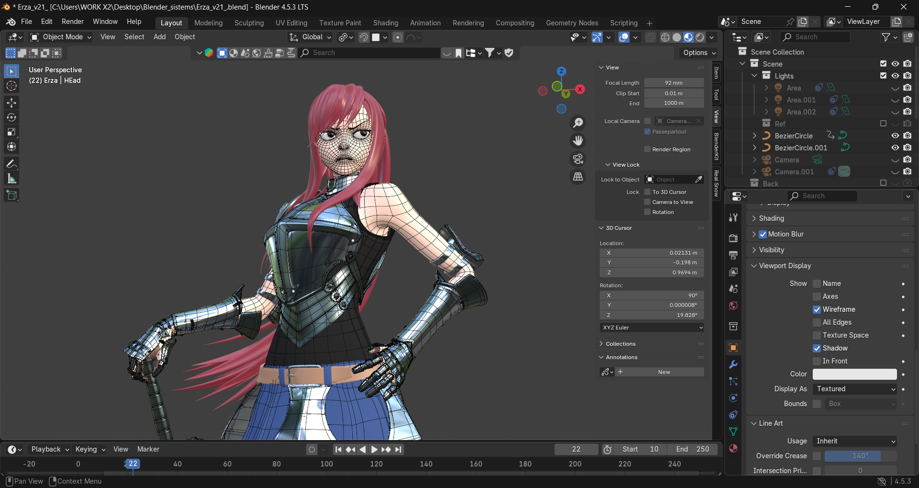This screenshot has width=919, height=488.
Task: Click the Add Cube tool icon
Action: coord(11,195)
